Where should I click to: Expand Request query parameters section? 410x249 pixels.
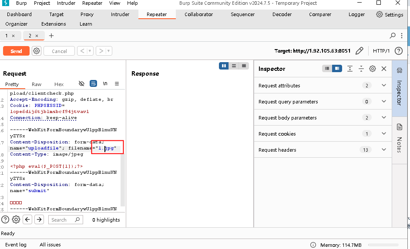click(x=323, y=102)
